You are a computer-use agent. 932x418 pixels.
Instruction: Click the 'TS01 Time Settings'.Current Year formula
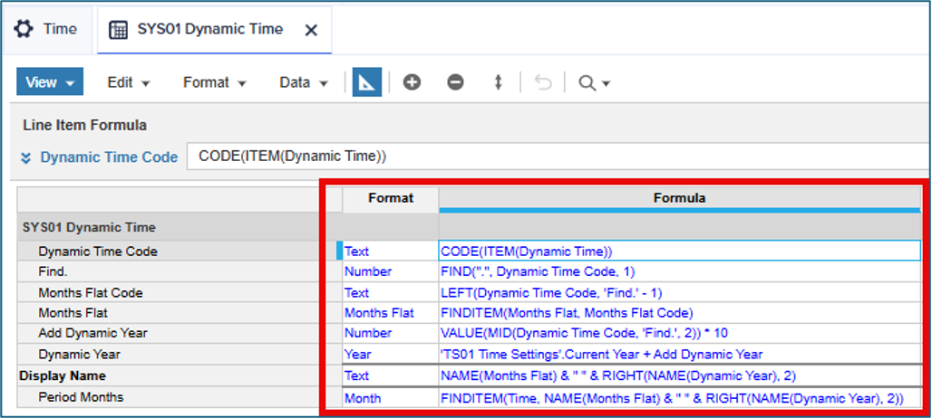tap(679, 354)
